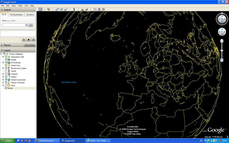Enable the More layer checkbox
The height and width of the screenshot is (143, 229).
[x=6, y=85]
